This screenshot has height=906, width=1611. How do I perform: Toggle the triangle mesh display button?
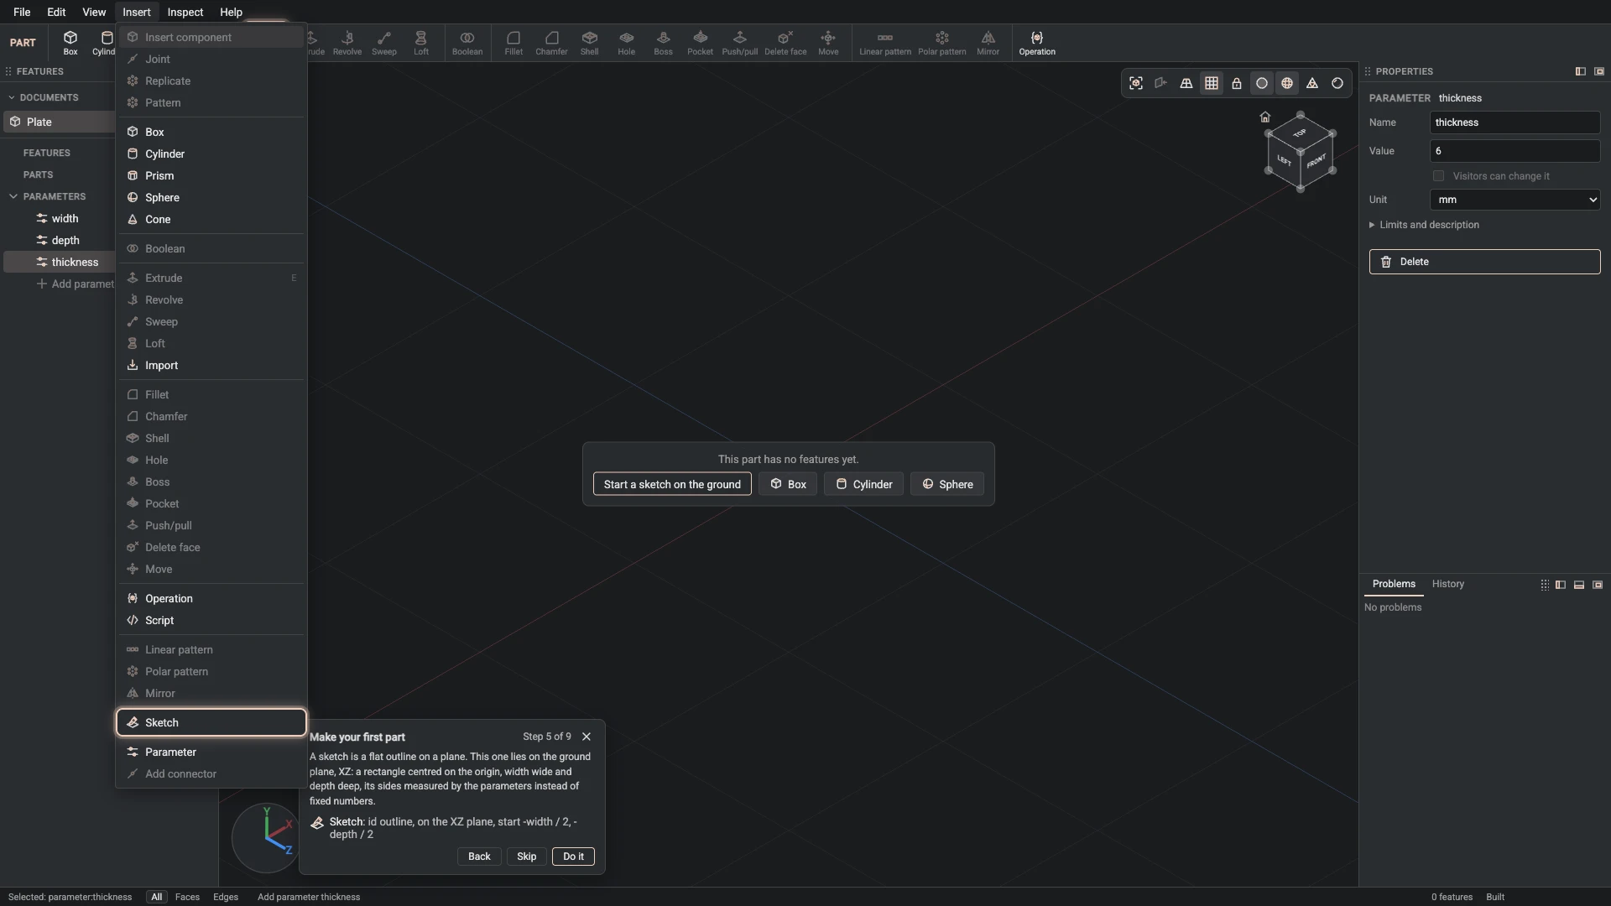(1312, 83)
